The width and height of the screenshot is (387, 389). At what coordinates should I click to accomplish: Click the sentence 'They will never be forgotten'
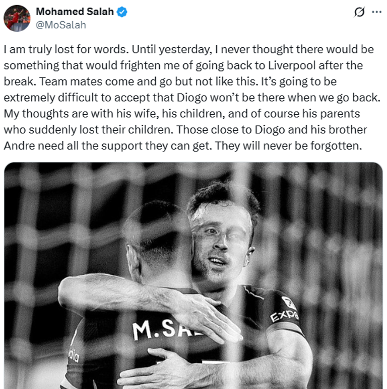289,146
